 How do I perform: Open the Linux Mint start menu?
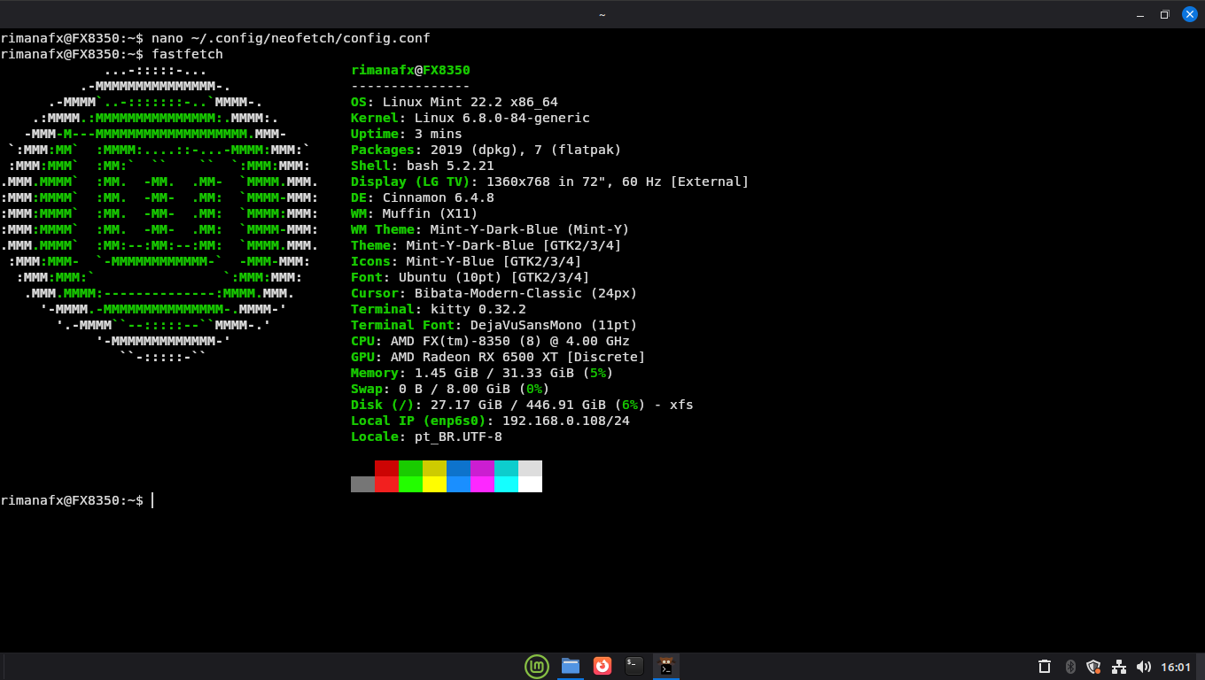click(537, 666)
